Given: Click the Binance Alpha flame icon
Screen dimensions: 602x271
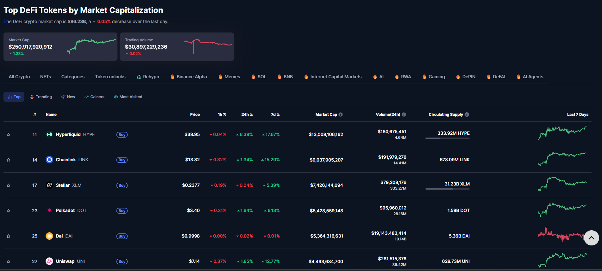Looking at the screenshot, I should tap(172, 77).
